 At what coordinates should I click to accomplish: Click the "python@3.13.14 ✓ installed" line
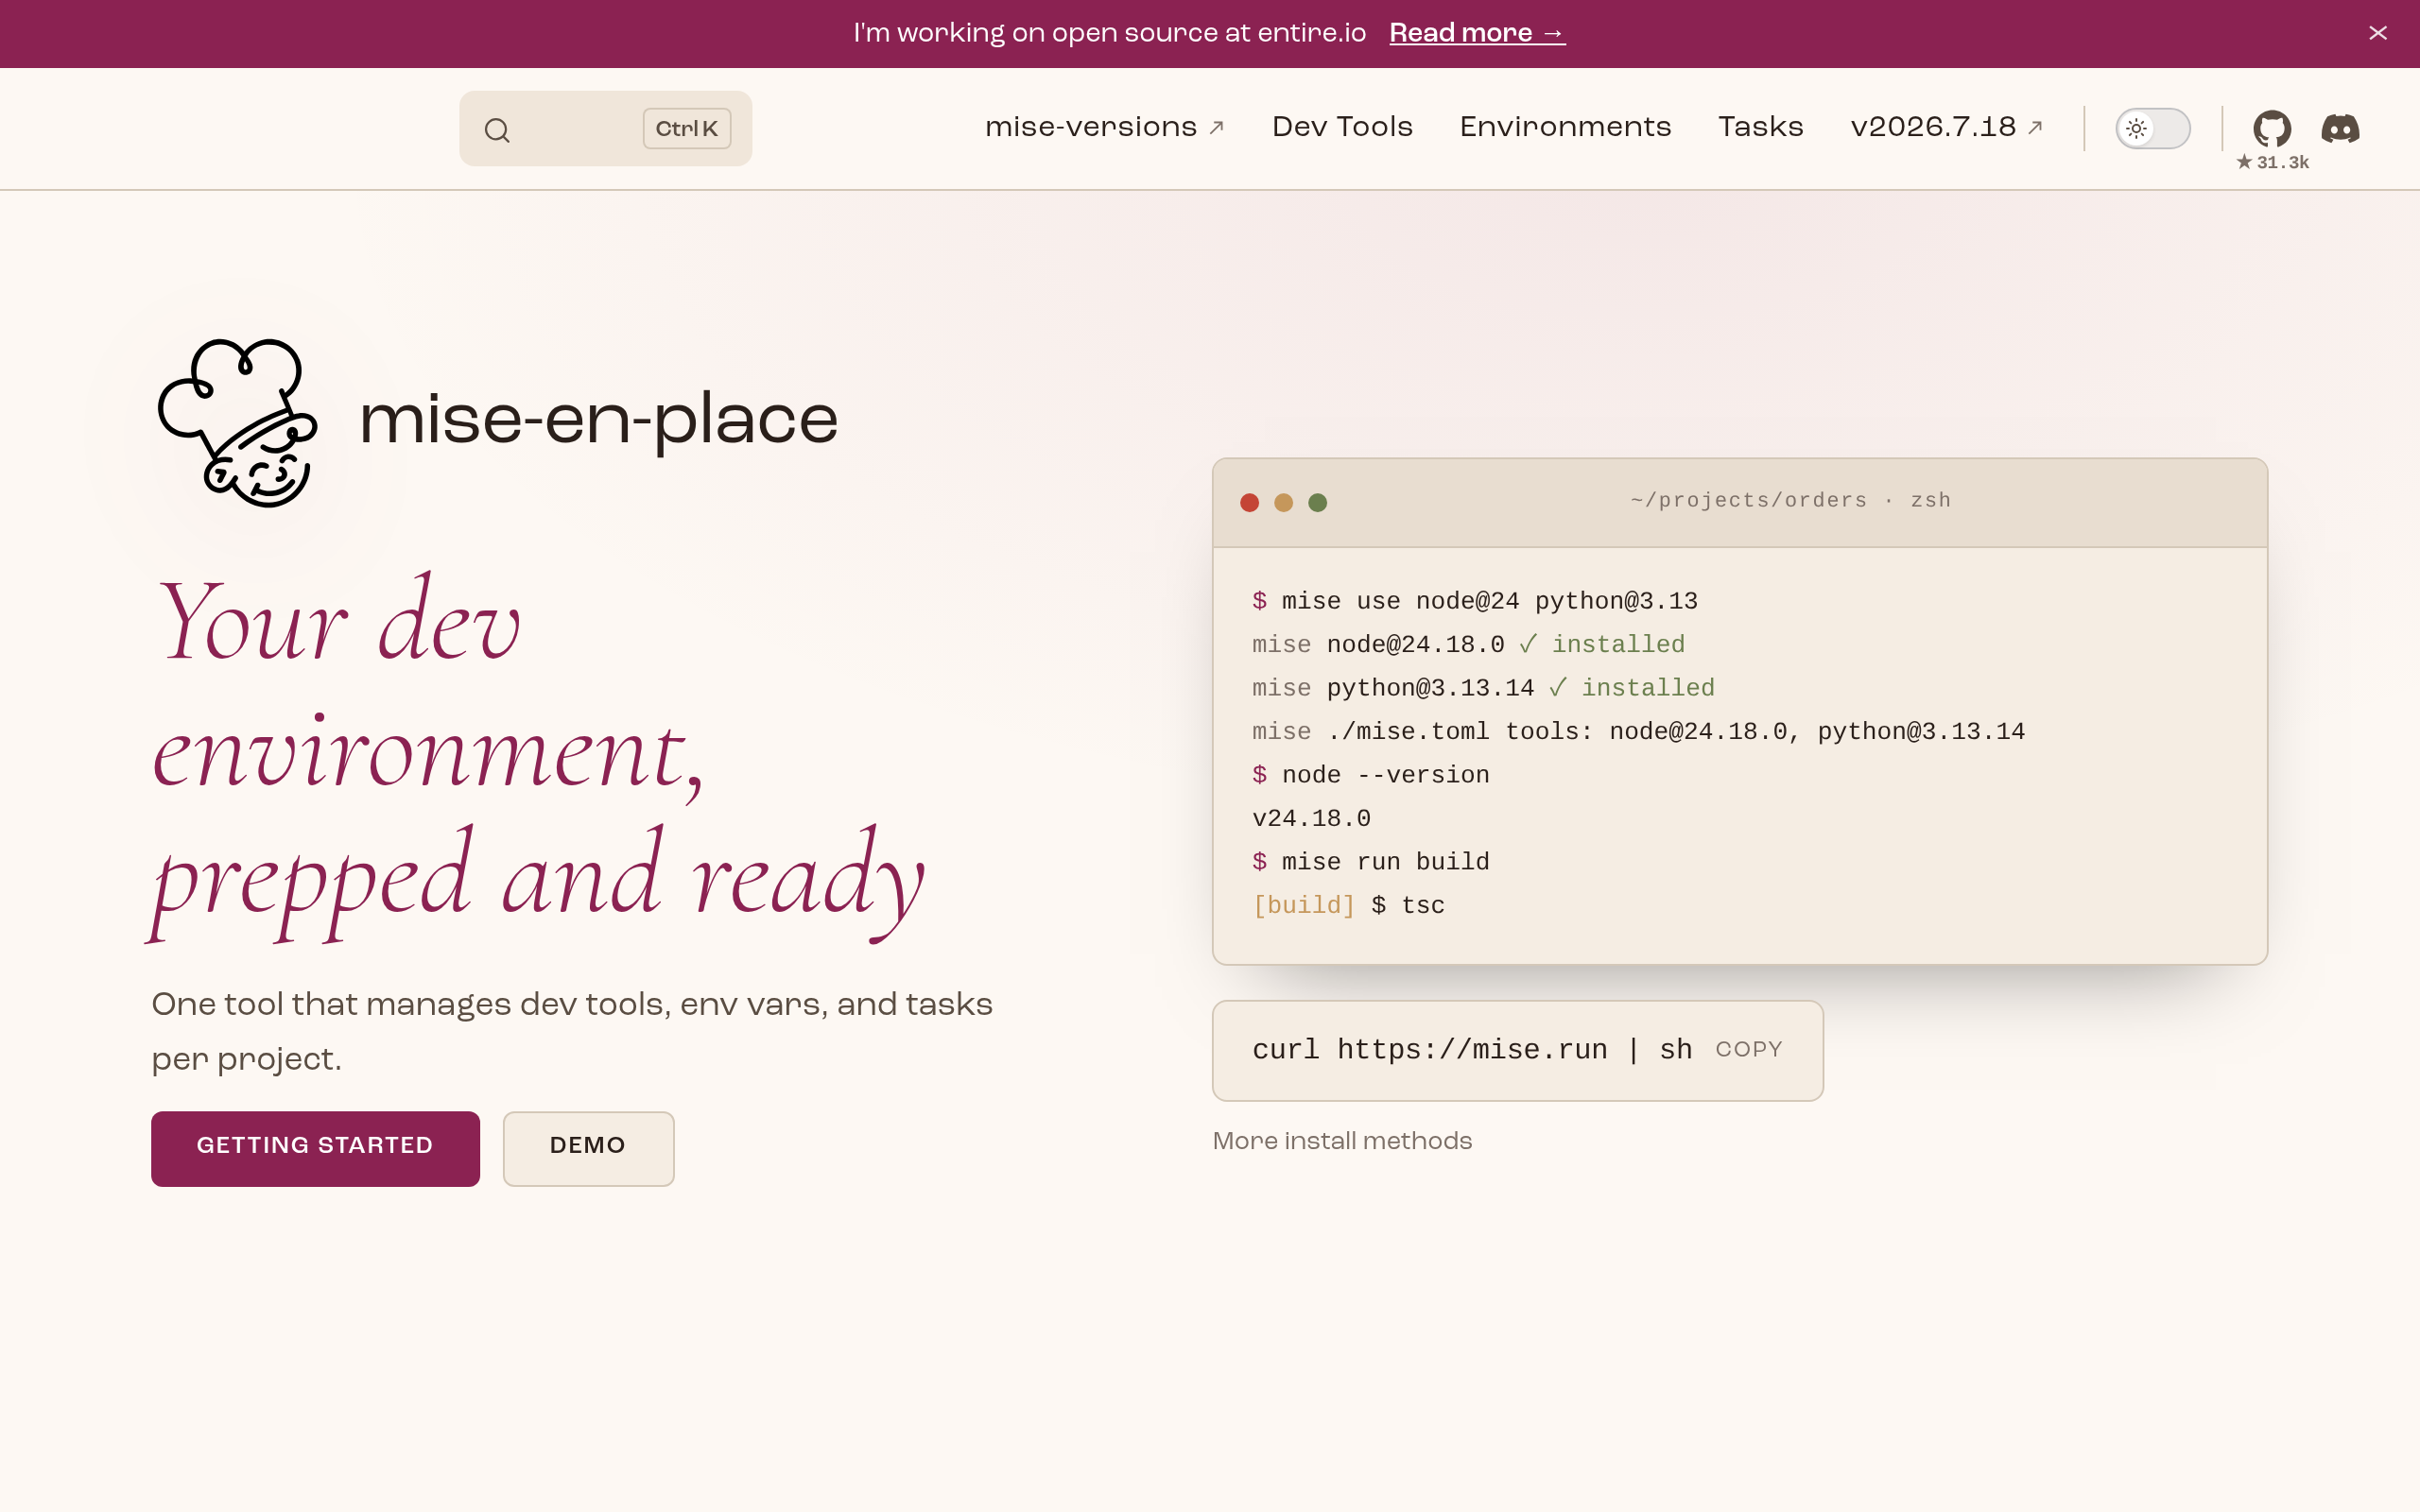[1483, 688]
